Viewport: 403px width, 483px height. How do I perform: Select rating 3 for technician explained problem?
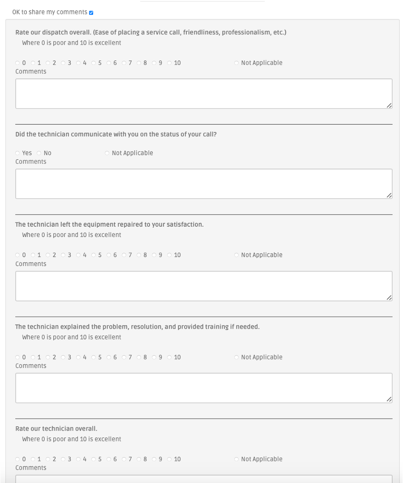click(x=63, y=357)
